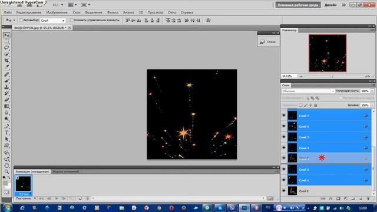Viewport: 377px width, 212px height.
Task: Delete layer trash icon in Layers panel
Action: point(368,198)
